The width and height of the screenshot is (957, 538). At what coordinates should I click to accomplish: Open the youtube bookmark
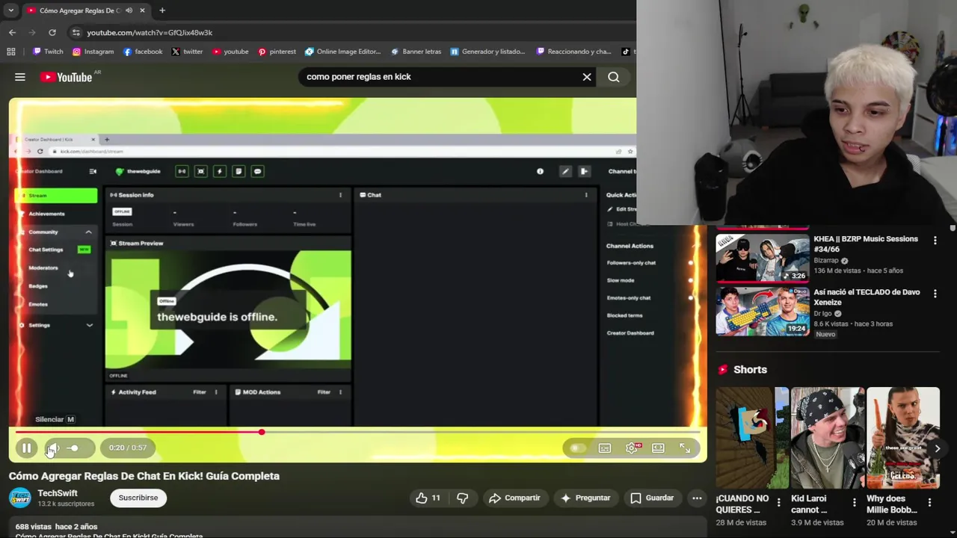click(230, 52)
